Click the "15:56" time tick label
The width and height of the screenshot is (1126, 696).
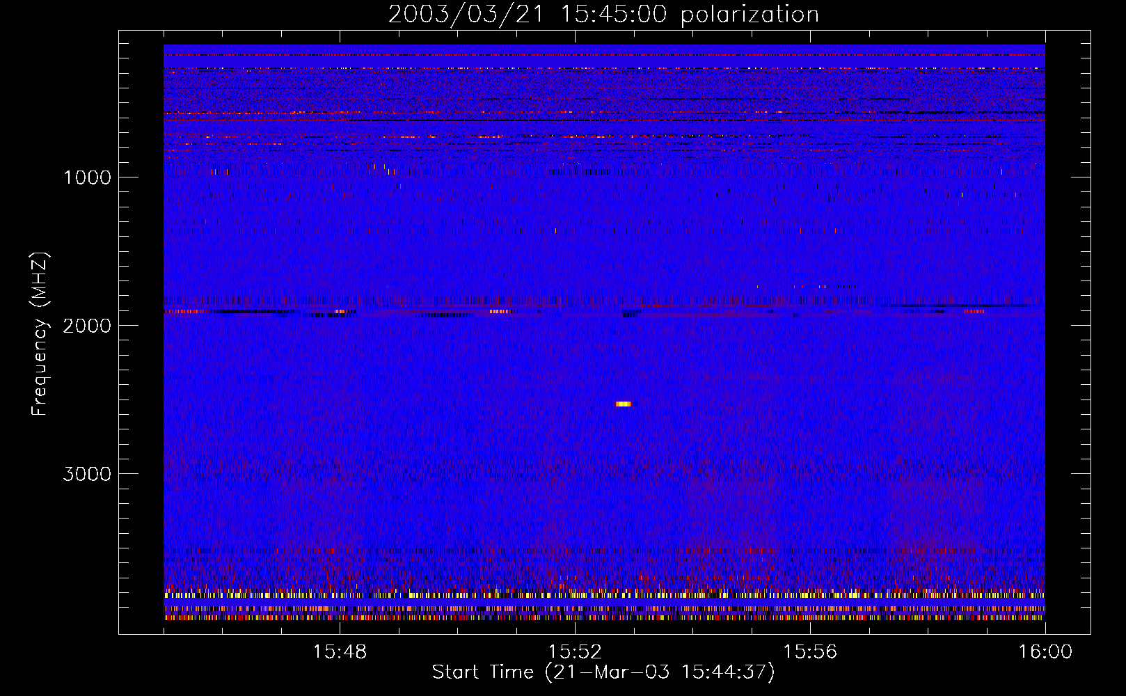(810, 652)
